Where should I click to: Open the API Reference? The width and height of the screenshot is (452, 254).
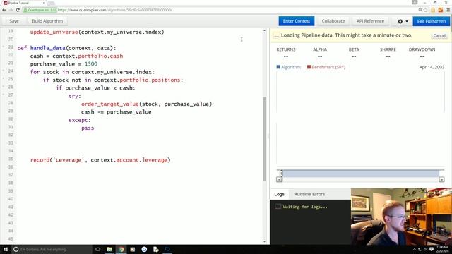pos(370,21)
